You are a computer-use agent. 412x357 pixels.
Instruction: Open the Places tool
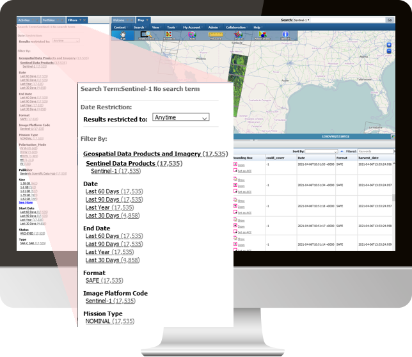coord(239,35)
